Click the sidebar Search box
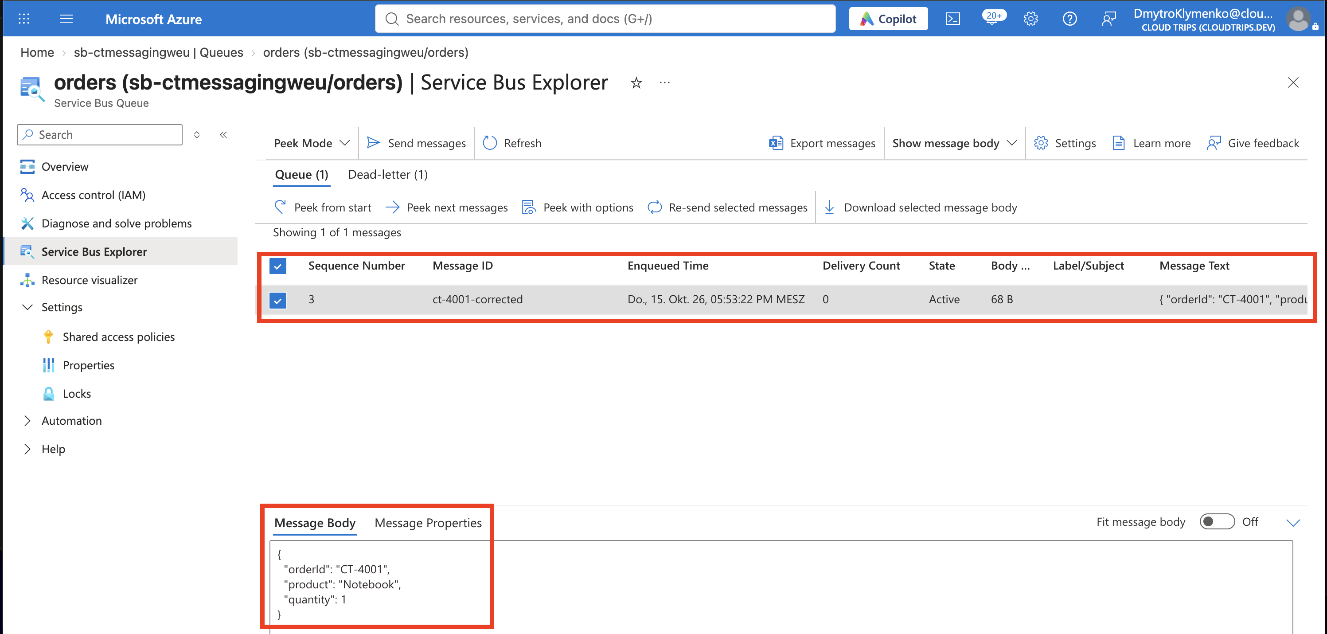1327x634 pixels. tap(100, 134)
